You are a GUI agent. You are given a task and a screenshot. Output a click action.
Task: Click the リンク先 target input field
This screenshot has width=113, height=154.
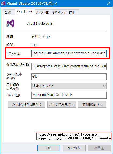pyautogui.click(x=69, y=53)
